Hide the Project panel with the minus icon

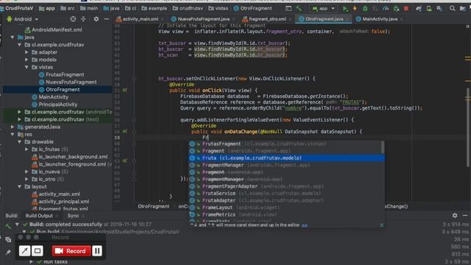coord(106,19)
